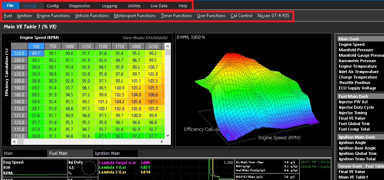Click the VE table vertical scrollbar thumb
This screenshot has height=180, width=384.
tap(168, 52)
